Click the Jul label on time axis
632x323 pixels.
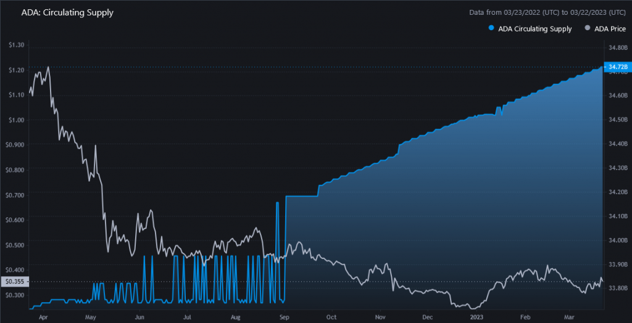[186, 317]
